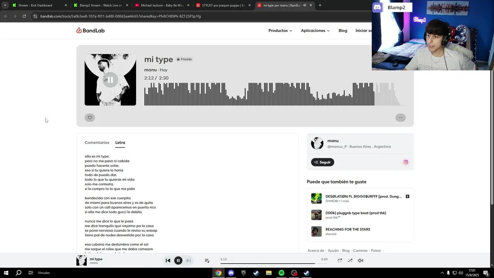
Task: Open the Blog nav link
Action: tap(343, 31)
